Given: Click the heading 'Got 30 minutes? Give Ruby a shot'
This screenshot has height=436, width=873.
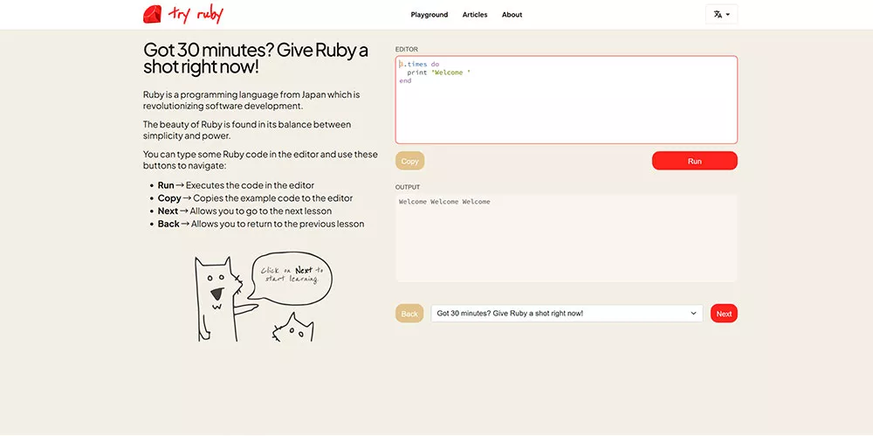Looking at the screenshot, I should coord(256,58).
